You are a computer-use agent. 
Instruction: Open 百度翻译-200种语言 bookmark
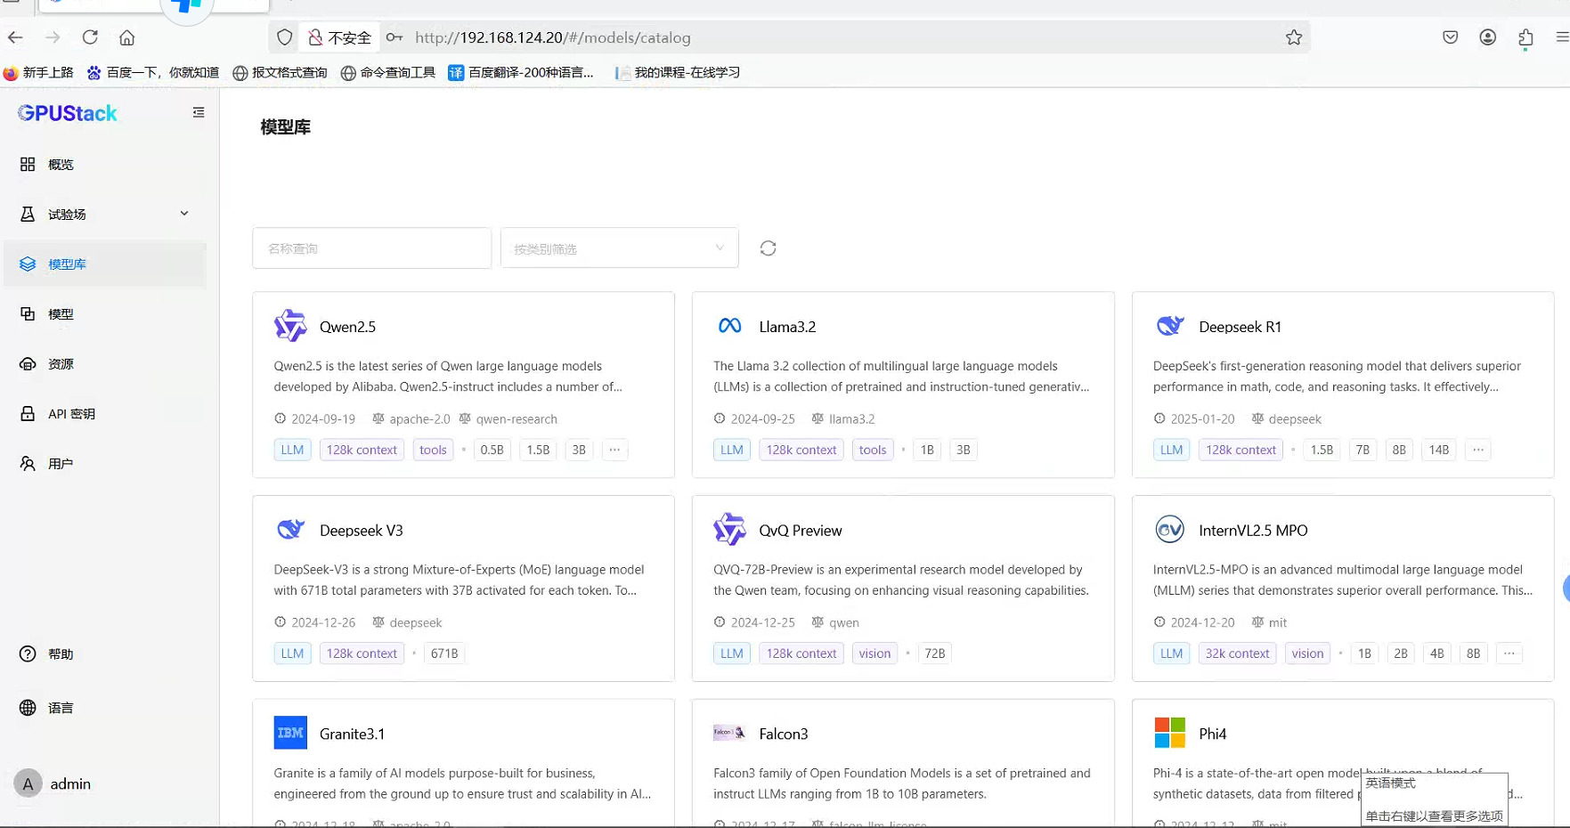click(521, 72)
